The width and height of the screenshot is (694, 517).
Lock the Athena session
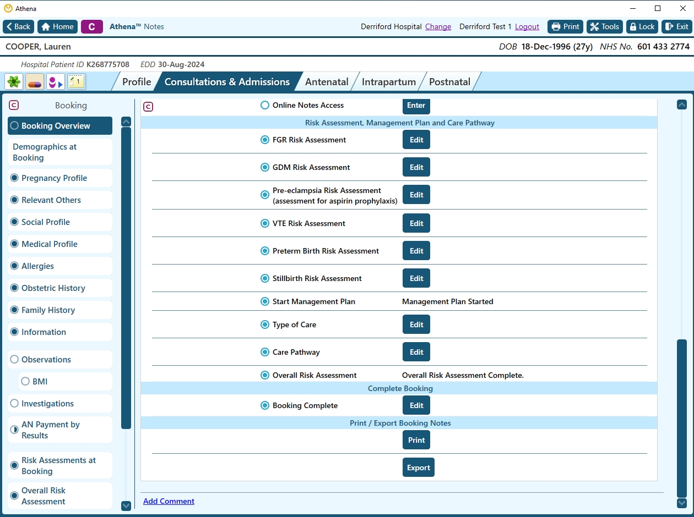coord(642,26)
